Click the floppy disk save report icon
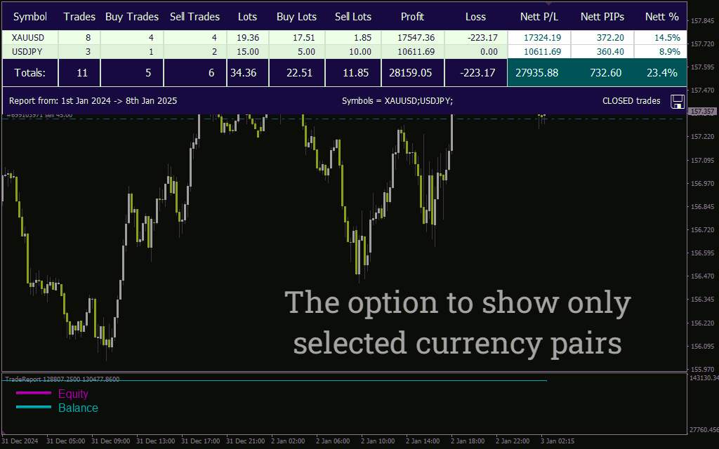The width and height of the screenshot is (719, 449). [x=678, y=101]
